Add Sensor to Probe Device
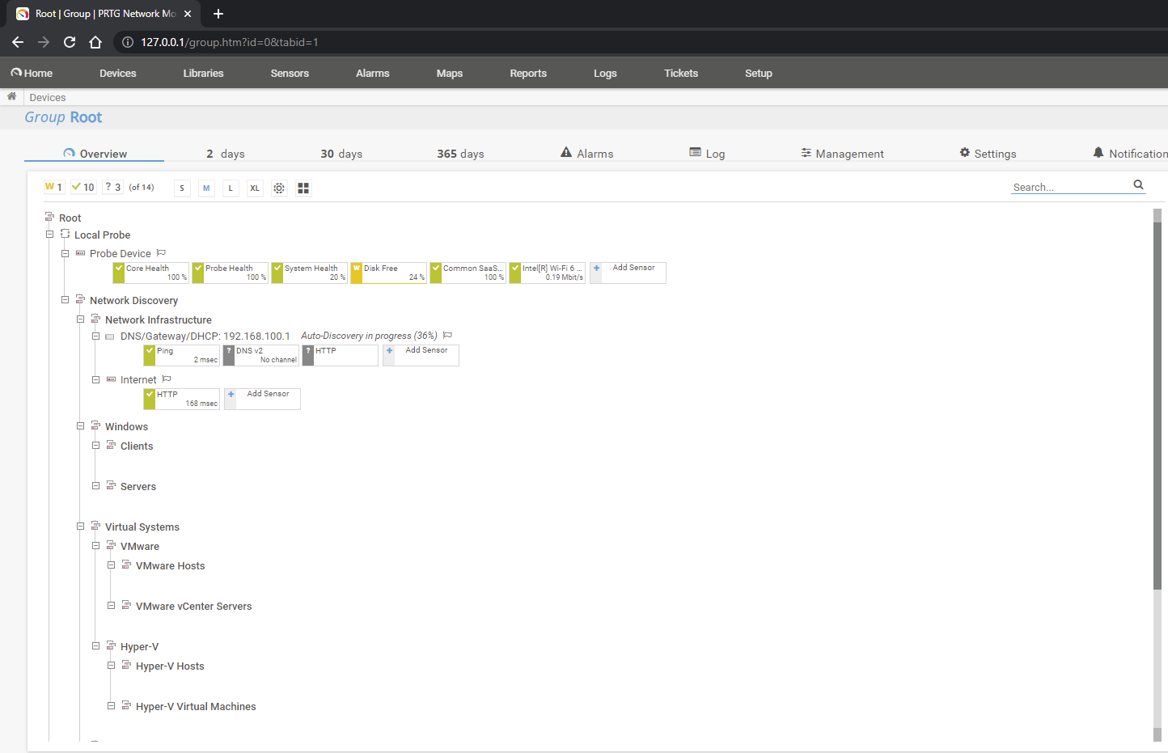 (x=628, y=273)
